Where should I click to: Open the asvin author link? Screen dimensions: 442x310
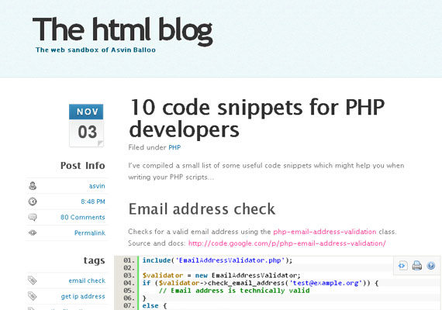[x=97, y=186]
